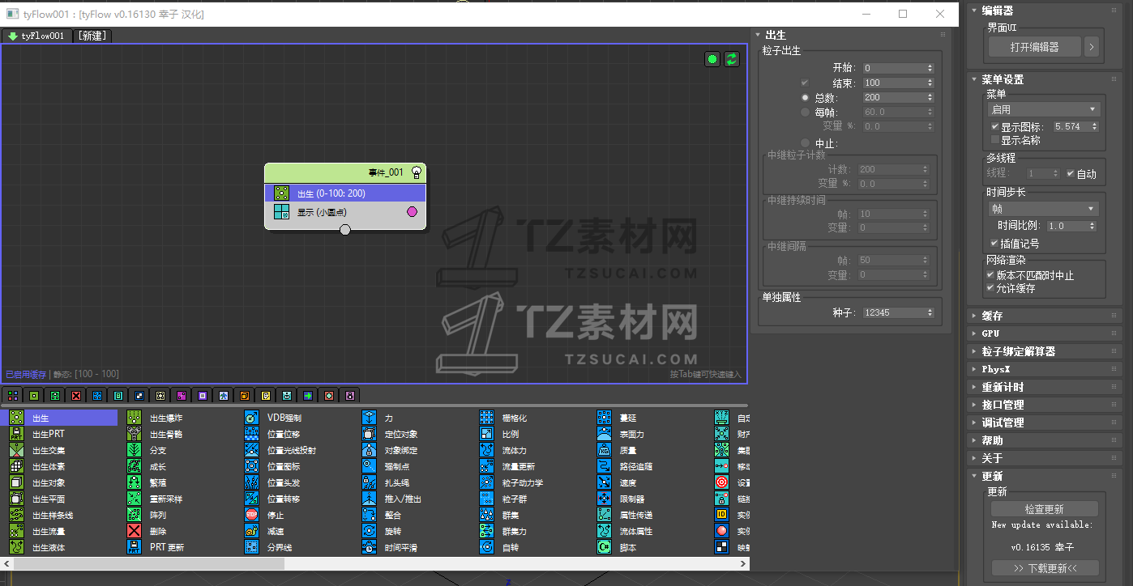Click the 比例 (Scale) operator icon

coord(486,434)
